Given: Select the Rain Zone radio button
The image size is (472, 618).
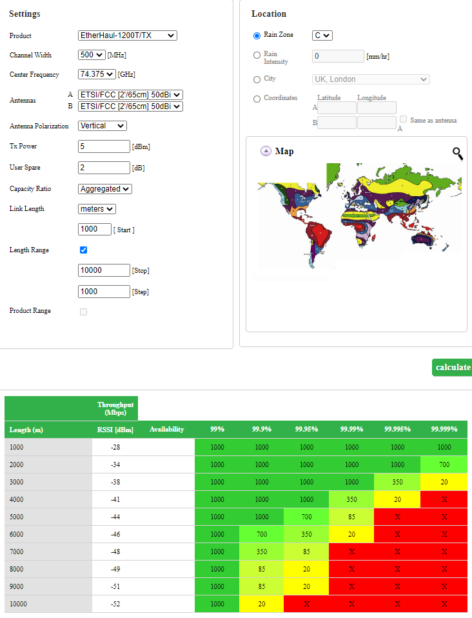Looking at the screenshot, I should [257, 35].
